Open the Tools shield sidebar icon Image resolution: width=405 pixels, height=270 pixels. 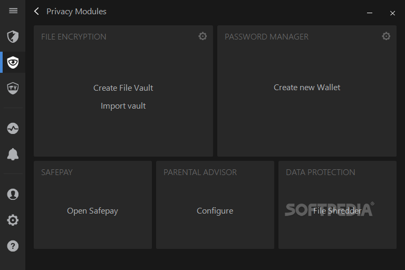[13, 88]
